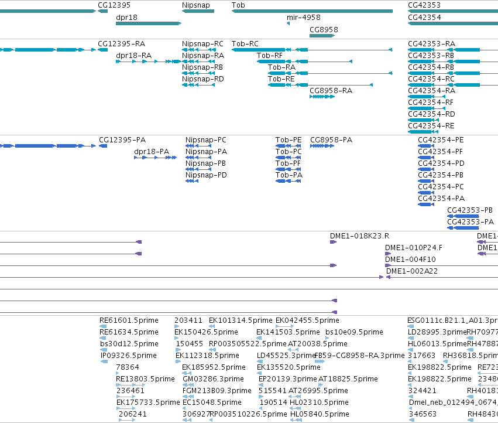Select protein Nipsnap-PA
Image resolution: width=498 pixels, height=423 pixels.
[x=198, y=158]
